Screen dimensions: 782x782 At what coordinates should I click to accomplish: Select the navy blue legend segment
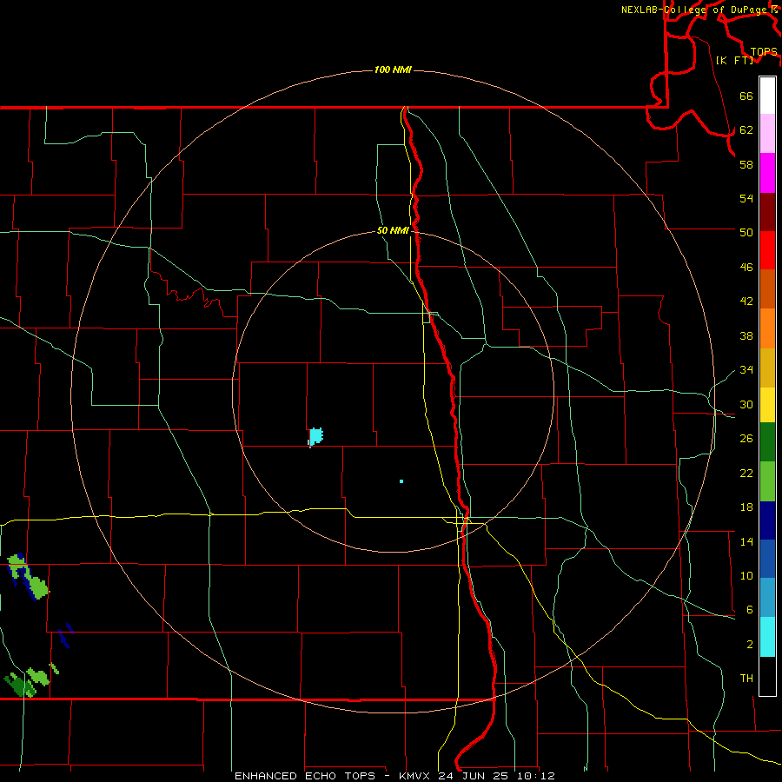[767, 520]
